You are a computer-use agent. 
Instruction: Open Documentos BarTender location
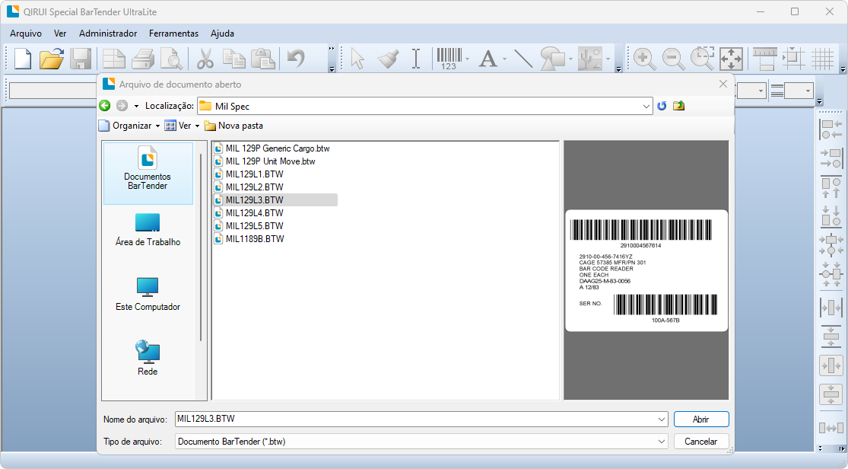click(148, 174)
